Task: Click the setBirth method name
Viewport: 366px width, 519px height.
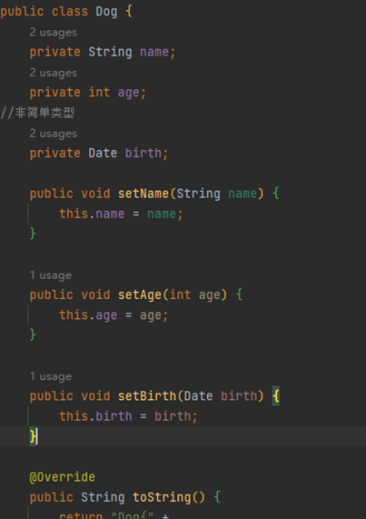Action: pyautogui.click(x=147, y=396)
